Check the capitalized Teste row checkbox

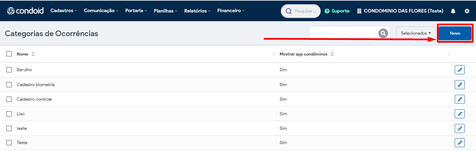[x=9, y=143]
